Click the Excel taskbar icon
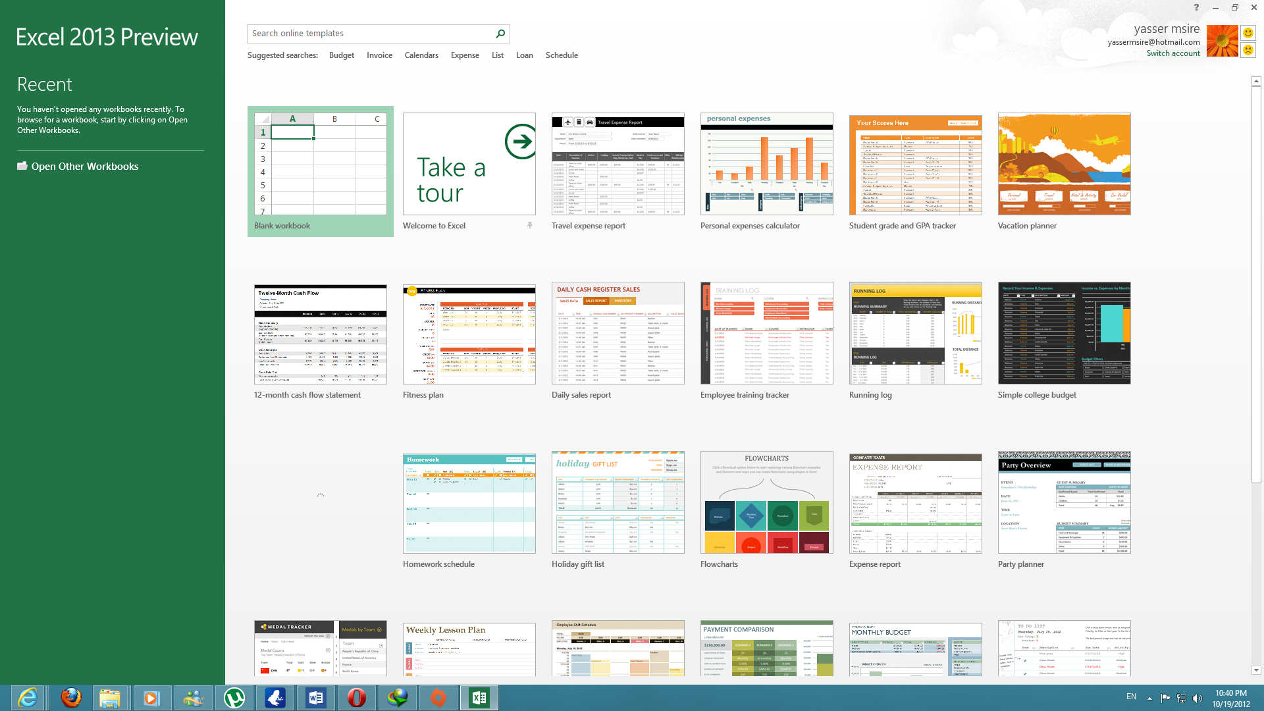The image size is (1264, 711). 479,698
